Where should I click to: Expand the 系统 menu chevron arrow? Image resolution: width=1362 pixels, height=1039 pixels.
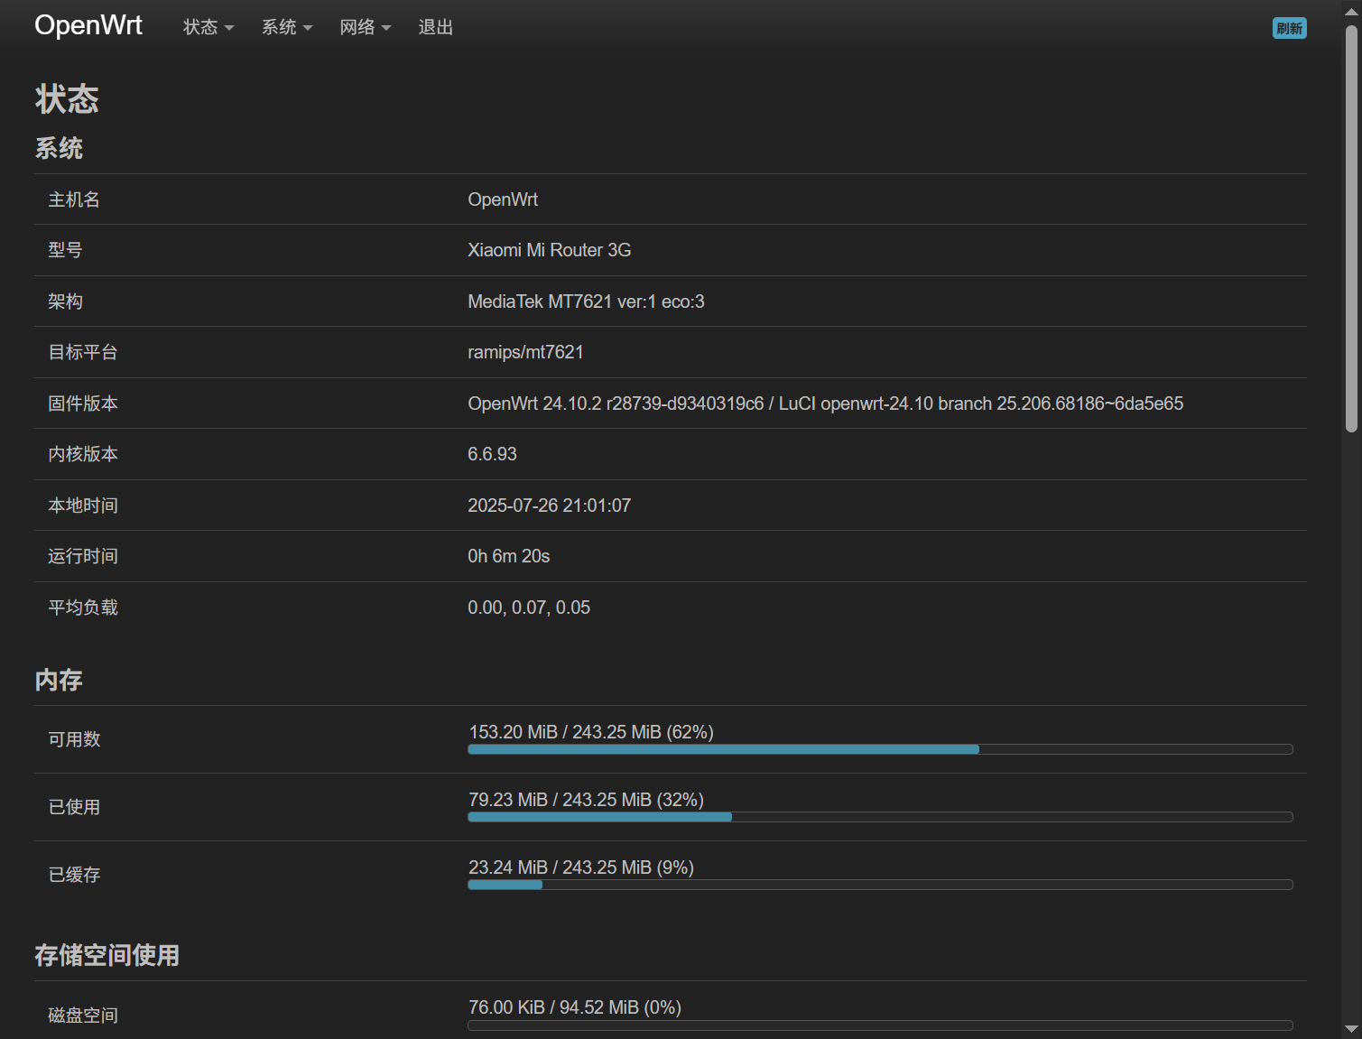(309, 28)
